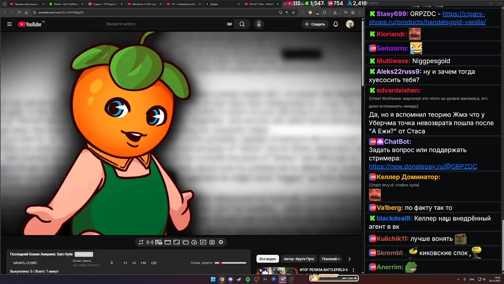Click username blackdealR in chat
This screenshot has width=504, height=284.
[394, 218]
